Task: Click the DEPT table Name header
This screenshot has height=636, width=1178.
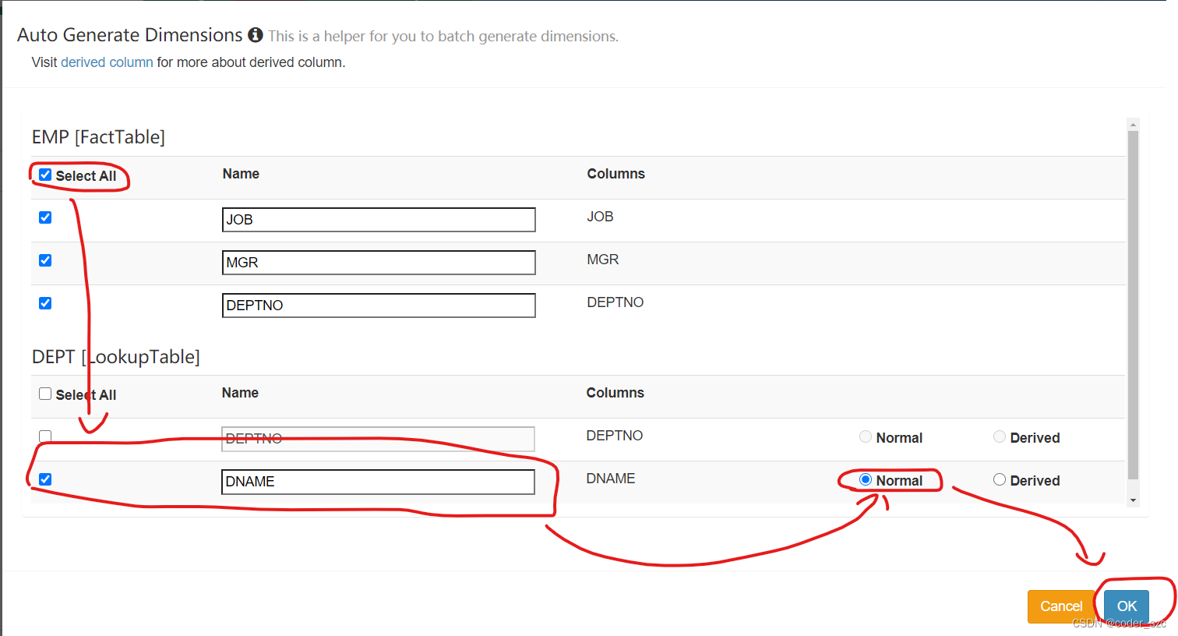Action: tap(240, 393)
